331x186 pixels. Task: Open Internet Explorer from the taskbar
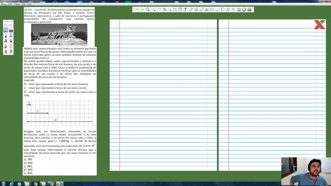pos(11,184)
